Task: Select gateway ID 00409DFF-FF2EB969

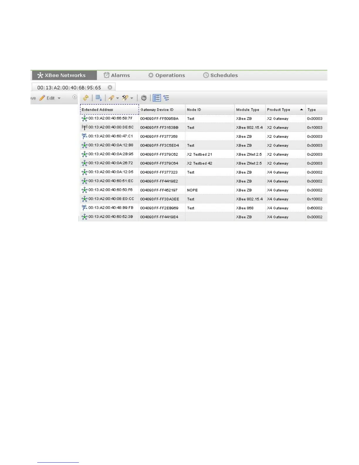Action: tap(159, 208)
